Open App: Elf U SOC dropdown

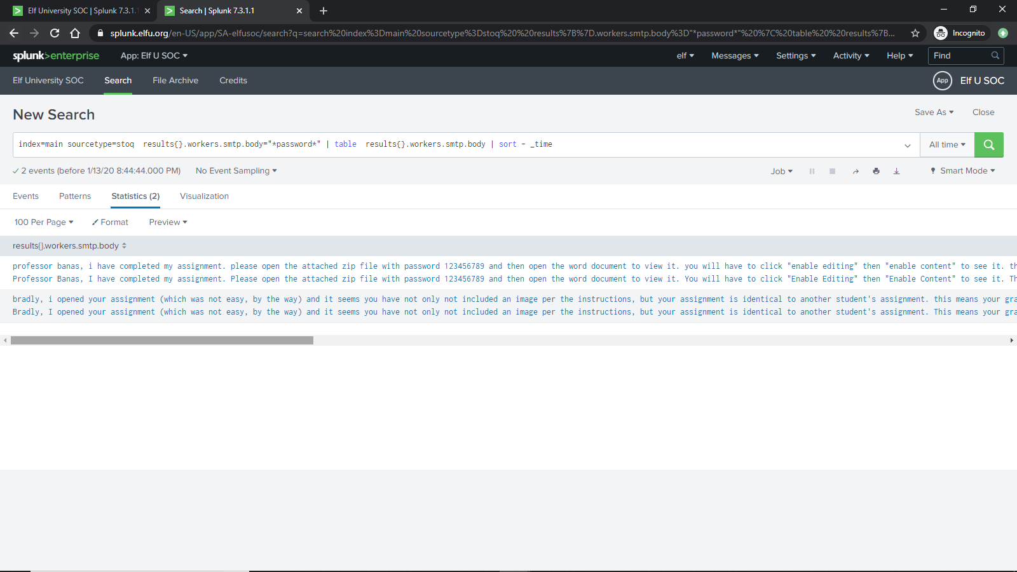[x=154, y=56]
